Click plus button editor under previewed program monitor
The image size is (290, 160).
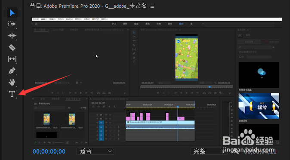[230, 93]
